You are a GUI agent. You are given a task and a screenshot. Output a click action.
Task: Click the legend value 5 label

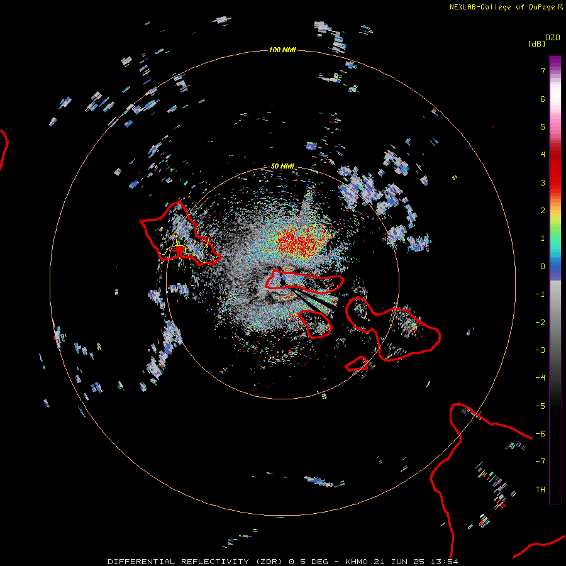point(543,126)
